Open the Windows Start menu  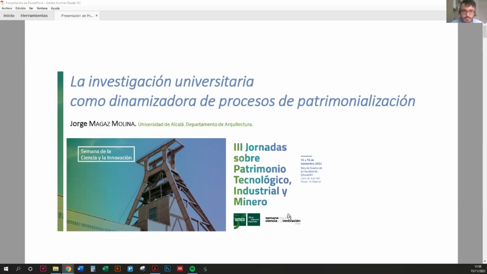(6, 269)
